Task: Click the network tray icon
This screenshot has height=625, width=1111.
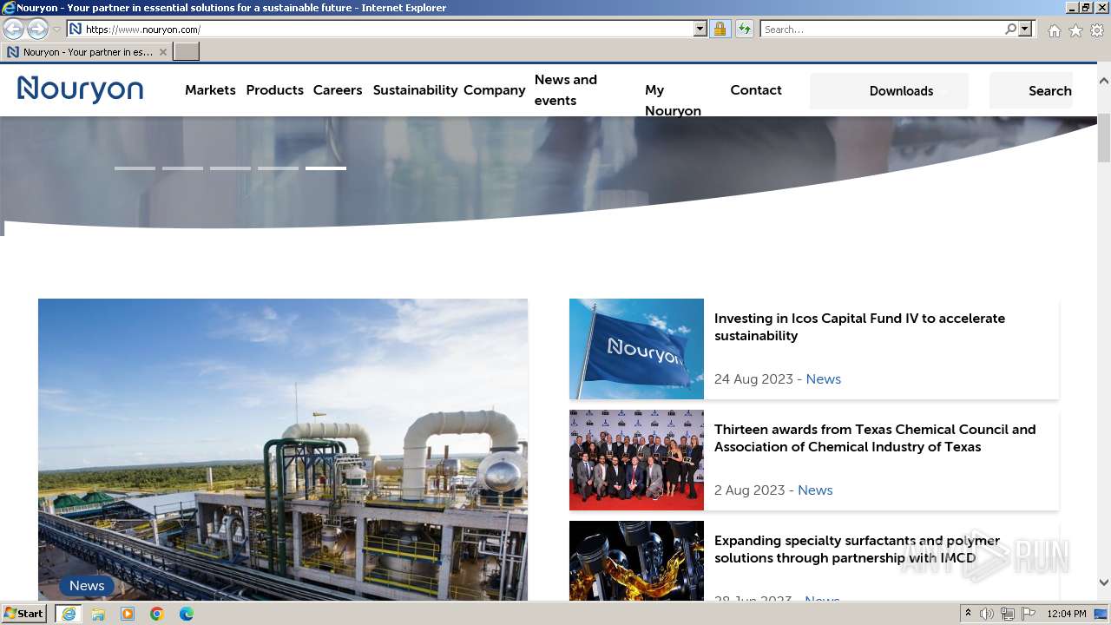Action: coord(1008,614)
